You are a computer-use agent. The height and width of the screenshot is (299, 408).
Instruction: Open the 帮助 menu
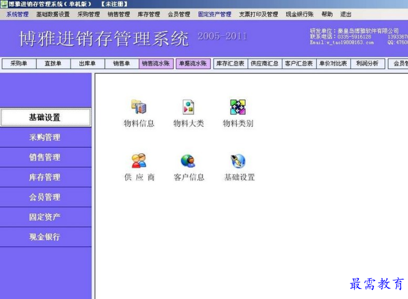327,14
